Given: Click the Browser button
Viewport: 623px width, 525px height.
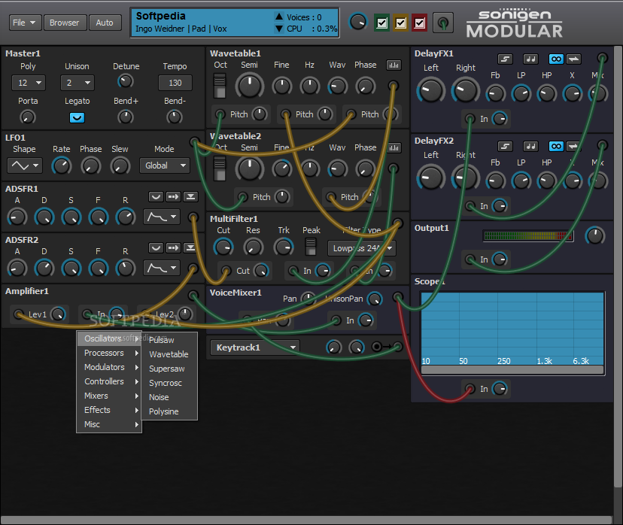Looking at the screenshot, I should [x=65, y=23].
